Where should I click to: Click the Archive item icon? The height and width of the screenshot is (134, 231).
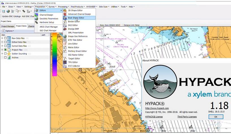9,58
